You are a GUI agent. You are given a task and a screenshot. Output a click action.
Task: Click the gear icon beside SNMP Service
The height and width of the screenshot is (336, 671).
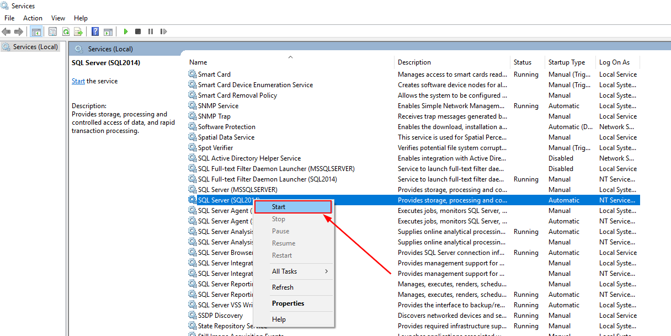tap(193, 106)
